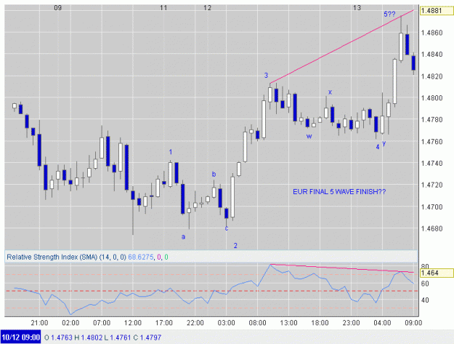Screen dimensions: 454x344
Task: Click the 'EUR FINAL 5 WAVE FINISH??' annotation
Action: coord(339,192)
